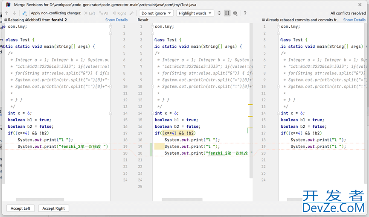This screenshot has height=217, width=369.
Task: Click 'Rebasing 46cbbbf3 from fenzhi_2' label
Action: (38, 20)
